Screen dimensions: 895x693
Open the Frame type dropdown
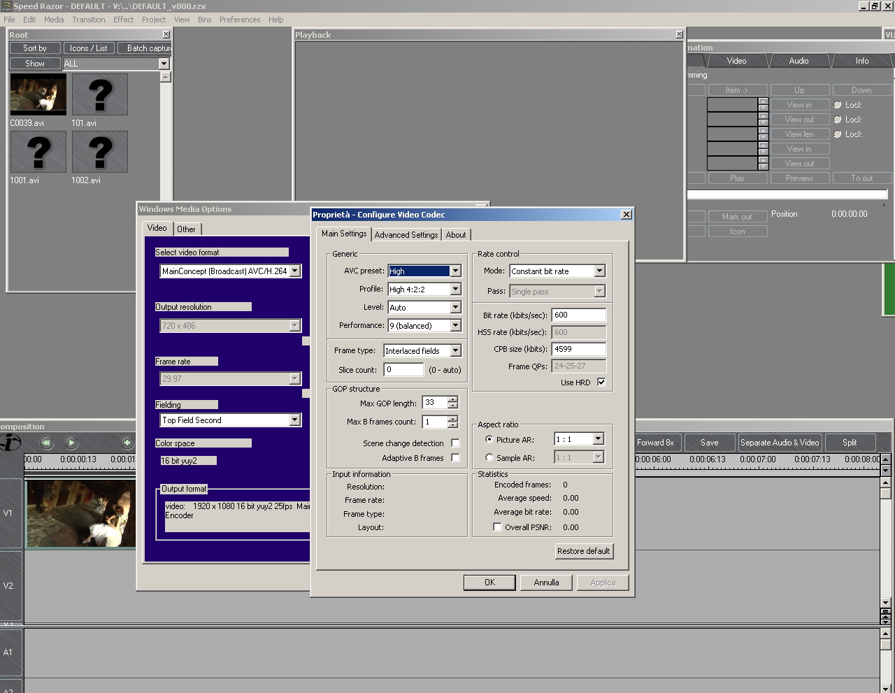[455, 351]
